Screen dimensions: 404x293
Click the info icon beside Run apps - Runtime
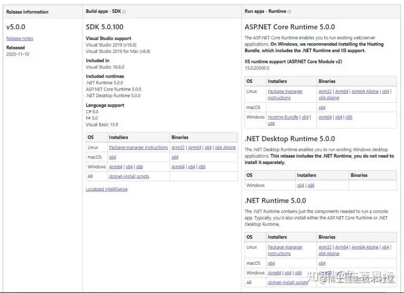click(x=289, y=12)
